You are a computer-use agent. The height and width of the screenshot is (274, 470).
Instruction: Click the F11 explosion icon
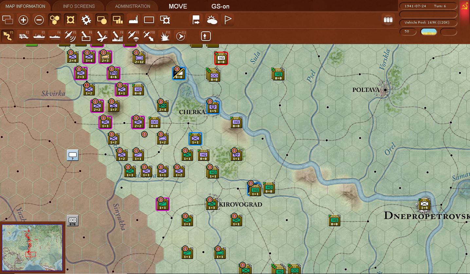(165, 36)
